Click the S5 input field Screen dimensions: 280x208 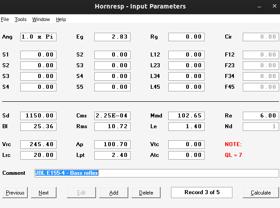tap(113, 87)
